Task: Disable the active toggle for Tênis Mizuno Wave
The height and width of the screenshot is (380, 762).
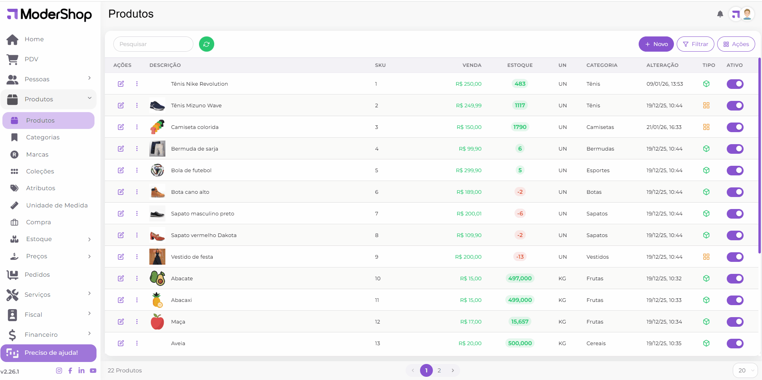Action: point(735,105)
